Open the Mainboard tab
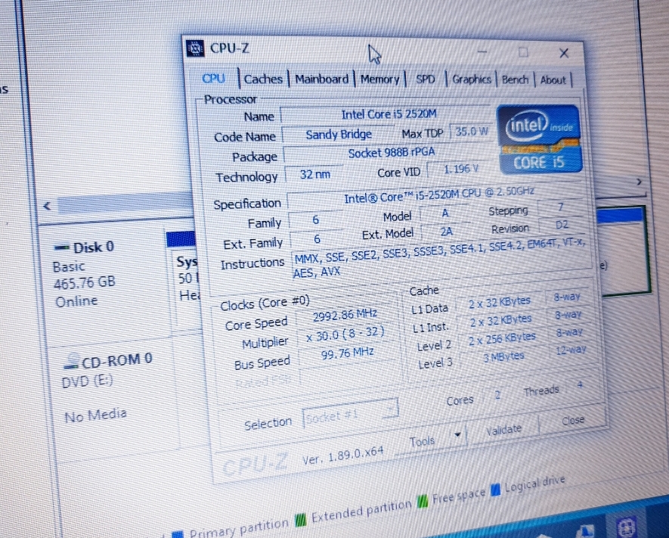The width and height of the screenshot is (669, 538). point(321,79)
